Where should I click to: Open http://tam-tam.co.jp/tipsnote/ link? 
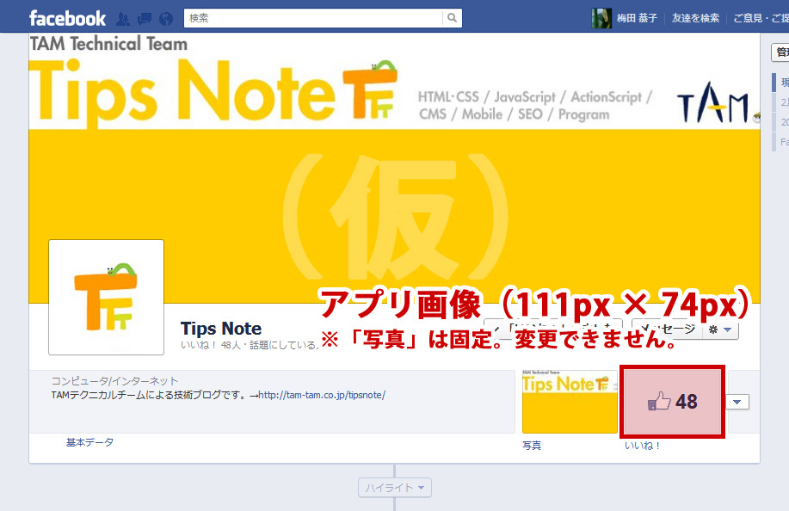click(322, 396)
